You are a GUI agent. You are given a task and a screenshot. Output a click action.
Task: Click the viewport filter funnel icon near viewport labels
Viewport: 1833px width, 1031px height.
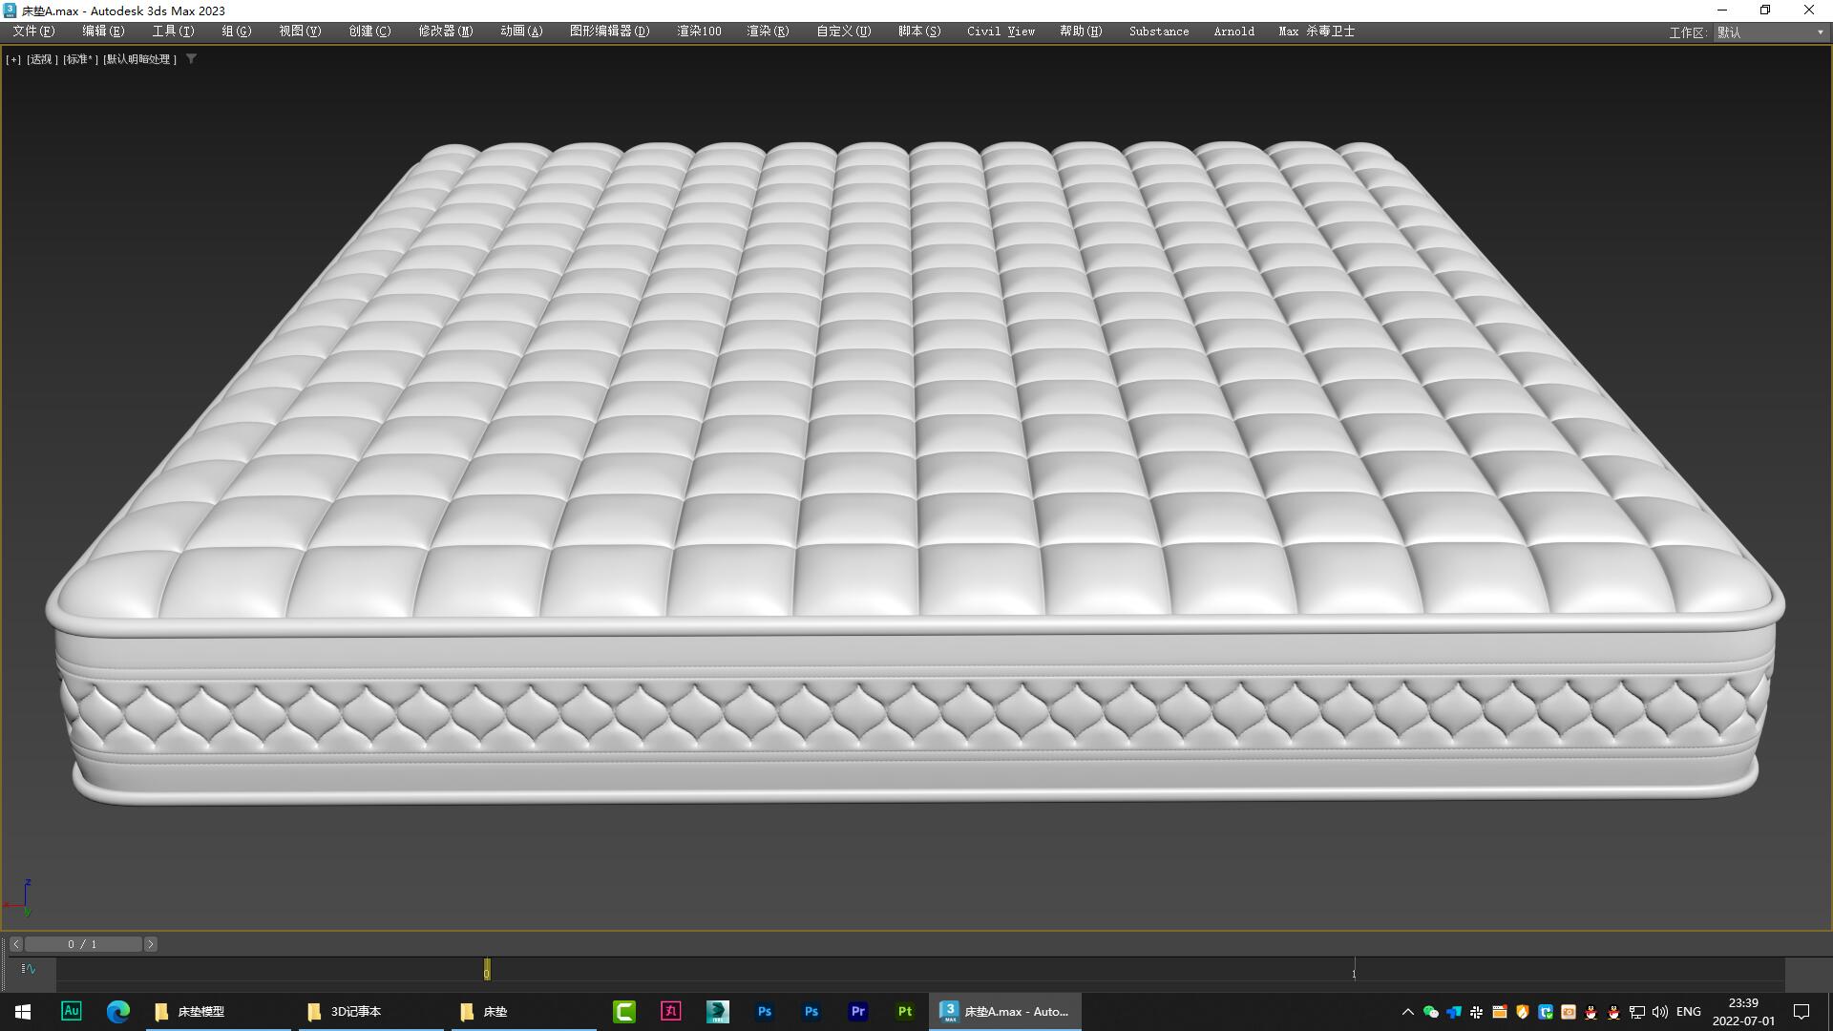(x=191, y=58)
